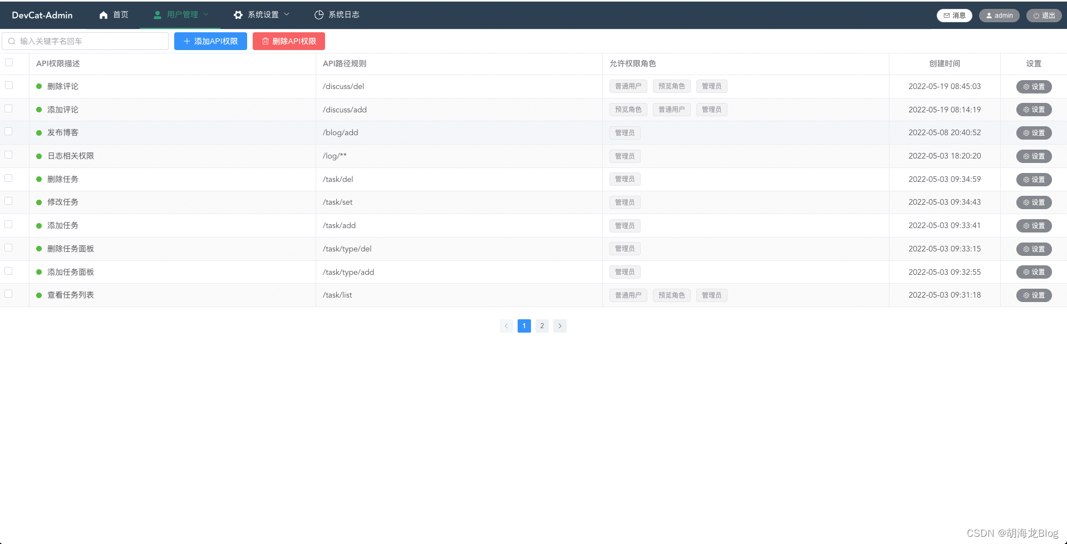The width and height of the screenshot is (1067, 544).
Task: Open 消息 messages button
Action: pyautogui.click(x=955, y=16)
